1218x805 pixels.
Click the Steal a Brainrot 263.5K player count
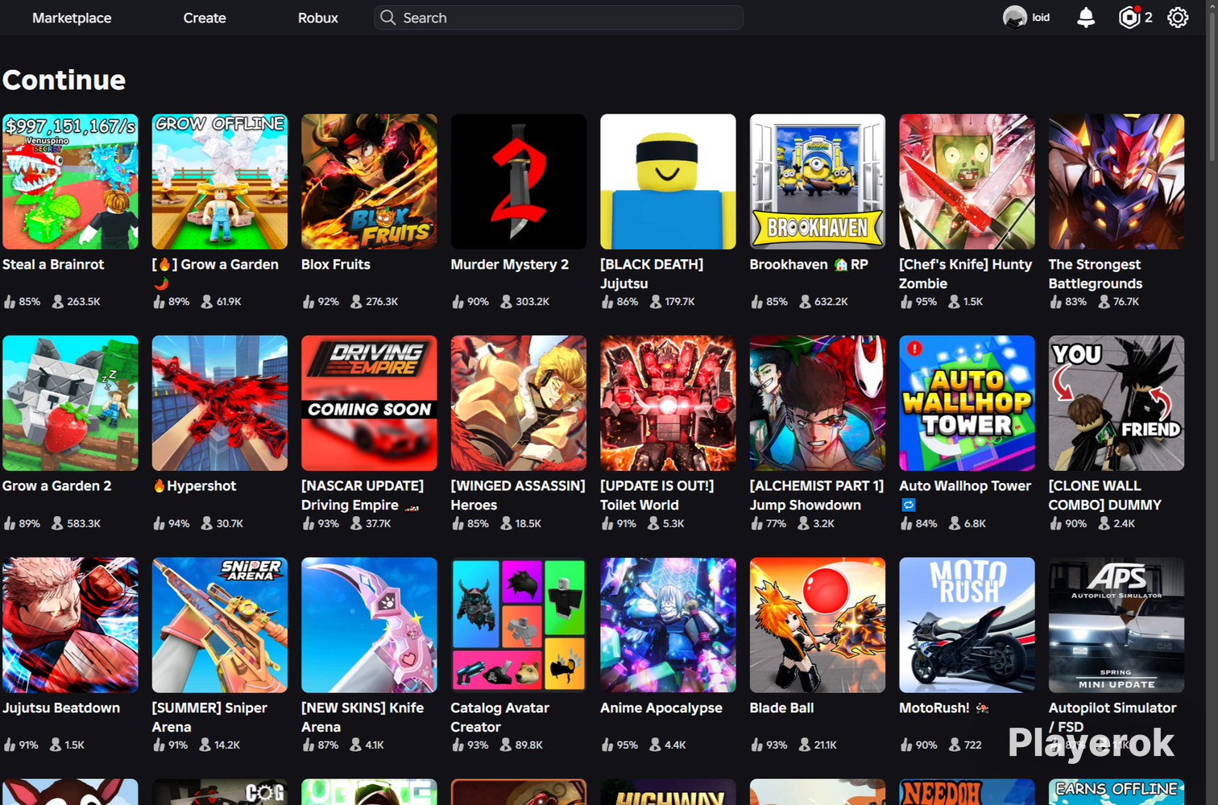pyautogui.click(x=77, y=301)
